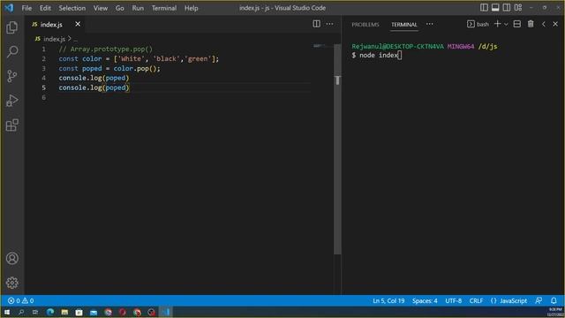Screen dimensions: 565x318
Task: Split the editor to the right
Action: pos(316,24)
